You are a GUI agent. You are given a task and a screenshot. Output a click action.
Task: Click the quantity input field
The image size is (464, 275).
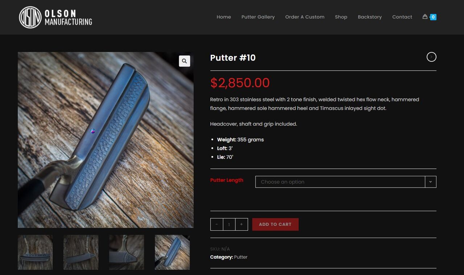tap(229, 224)
